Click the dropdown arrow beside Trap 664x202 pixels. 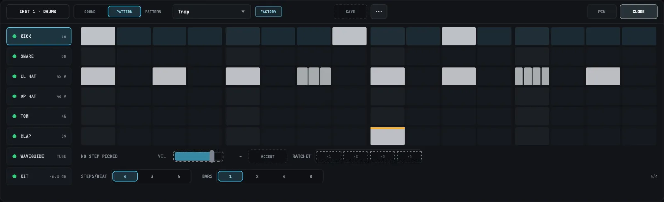click(243, 12)
